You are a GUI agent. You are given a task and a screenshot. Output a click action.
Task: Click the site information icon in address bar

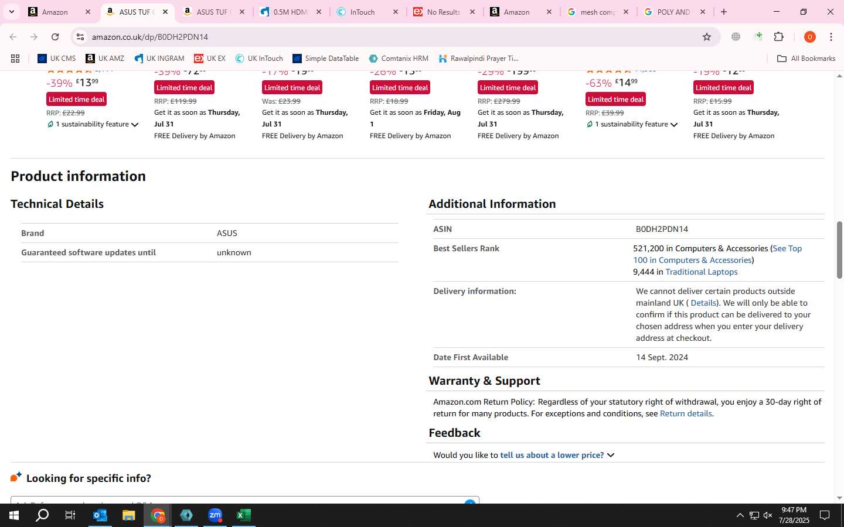tap(80, 37)
